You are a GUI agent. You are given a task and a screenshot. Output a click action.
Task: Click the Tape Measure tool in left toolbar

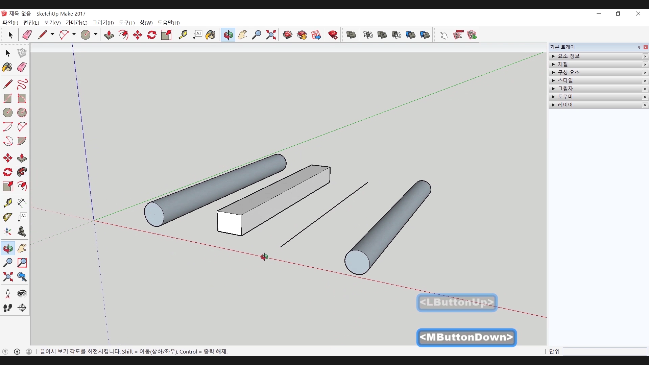click(8, 202)
